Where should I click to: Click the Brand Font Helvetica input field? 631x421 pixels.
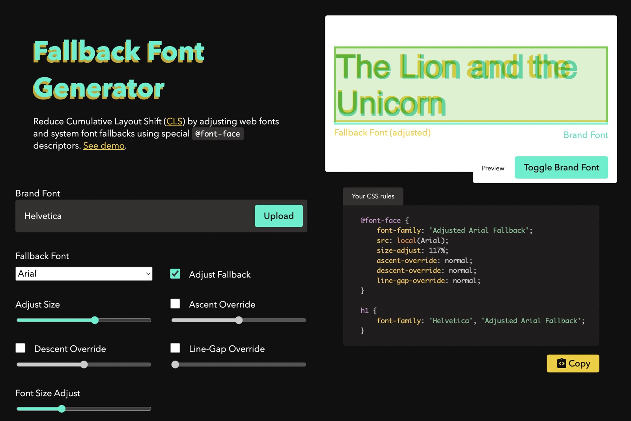134,216
